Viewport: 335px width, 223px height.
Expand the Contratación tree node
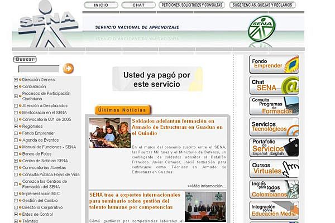(16, 86)
